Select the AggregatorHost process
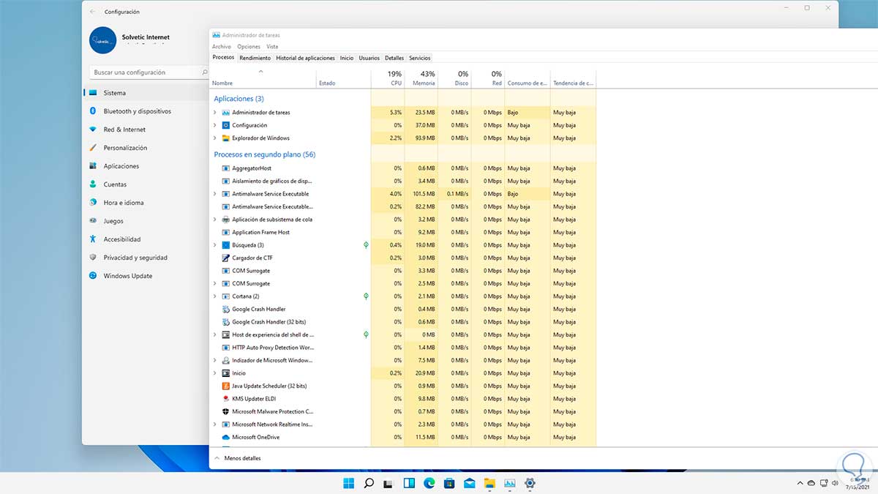 pos(402,168)
